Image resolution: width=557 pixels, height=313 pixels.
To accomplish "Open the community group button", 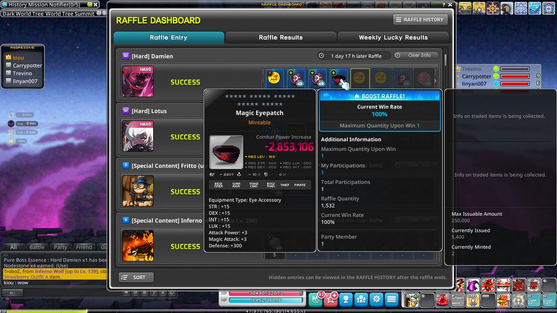I will (x=361, y=299).
